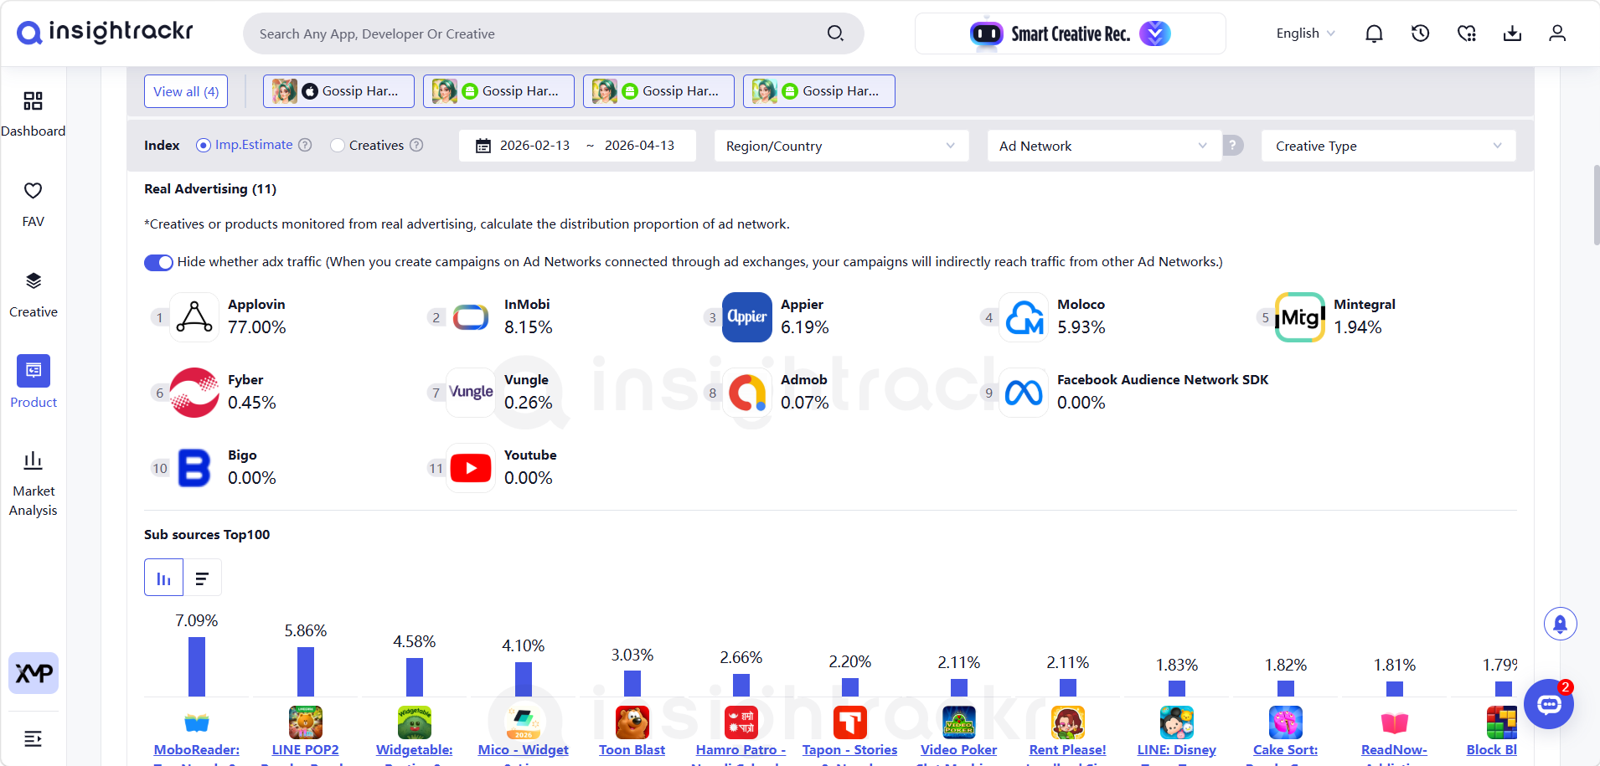The image size is (1600, 766).
Task: Open the Dashboard sidebar item
Action: pyautogui.click(x=34, y=114)
